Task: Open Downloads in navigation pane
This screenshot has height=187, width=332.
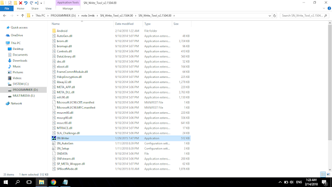Action: [x=20, y=61]
